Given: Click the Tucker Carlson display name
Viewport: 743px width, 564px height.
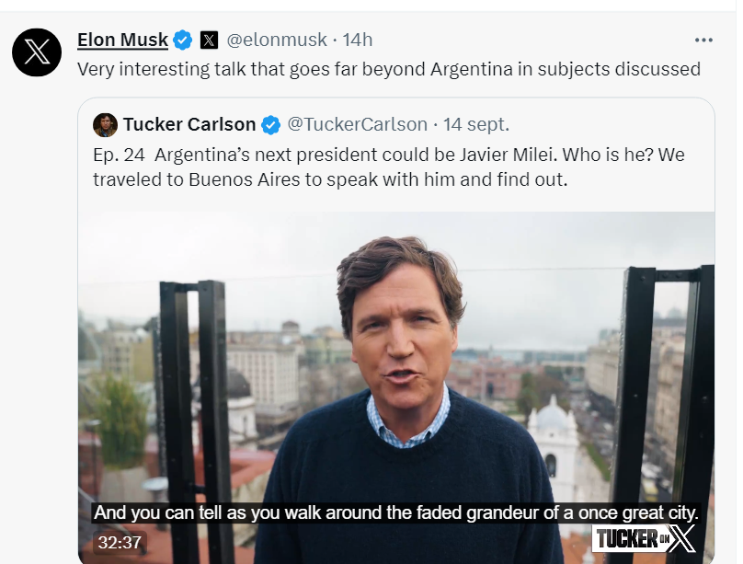Looking at the screenshot, I should pos(189,124).
